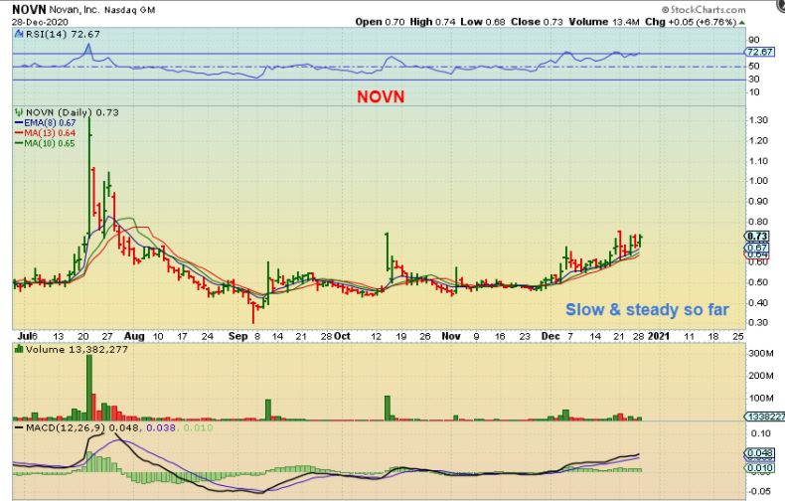Click the RSI(14) 72.67 indicator label
The height and width of the screenshot is (501, 785).
(x=62, y=34)
